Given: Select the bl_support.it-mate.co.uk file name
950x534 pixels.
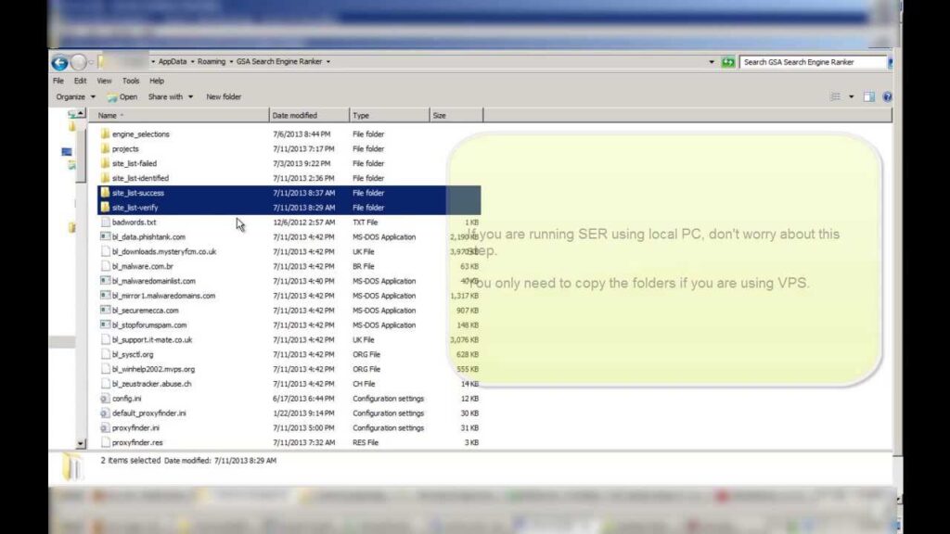Looking at the screenshot, I should [152, 339].
